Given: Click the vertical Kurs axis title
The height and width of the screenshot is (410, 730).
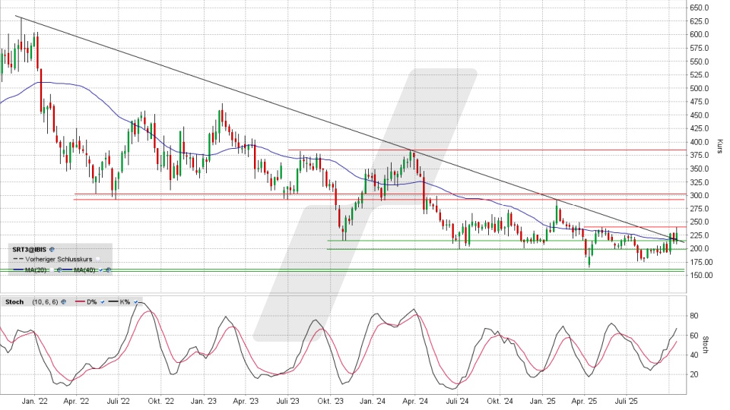Looking at the screenshot, I should (719, 146).
